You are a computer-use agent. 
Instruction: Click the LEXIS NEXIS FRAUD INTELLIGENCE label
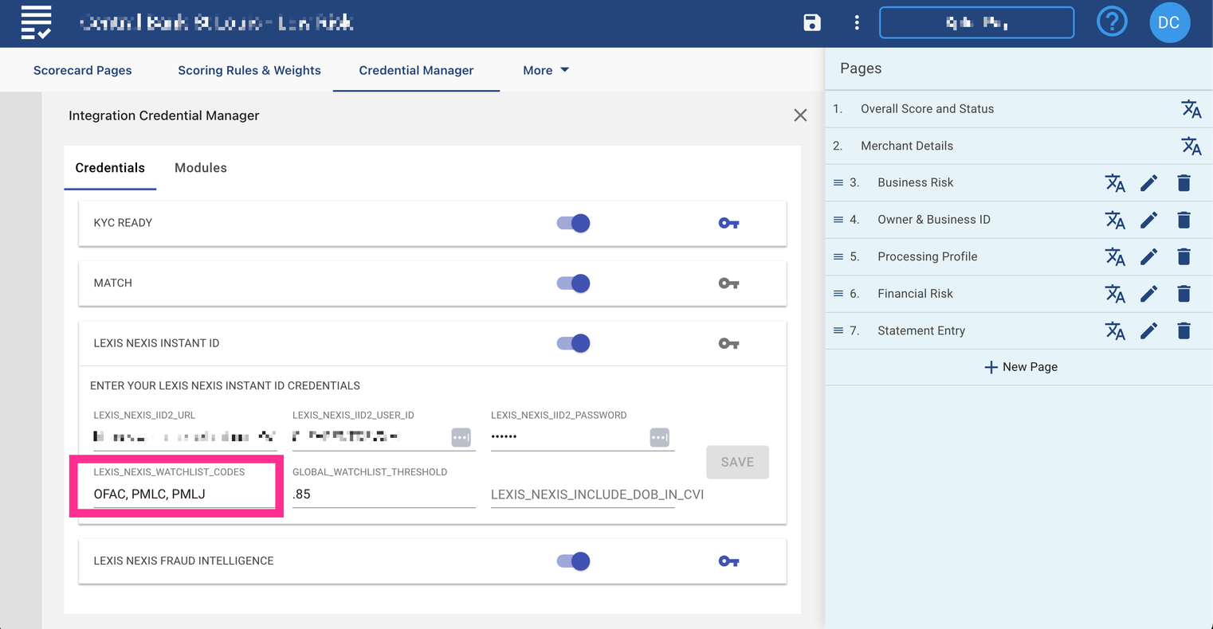(183, 561)
